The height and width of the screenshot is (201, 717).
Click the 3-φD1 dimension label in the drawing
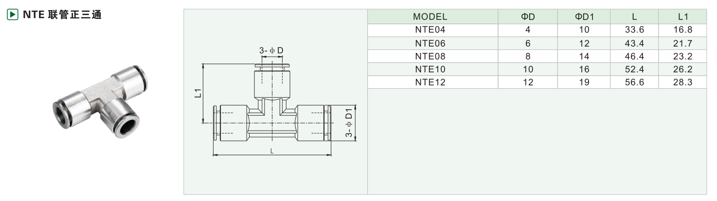pos(348,123)
